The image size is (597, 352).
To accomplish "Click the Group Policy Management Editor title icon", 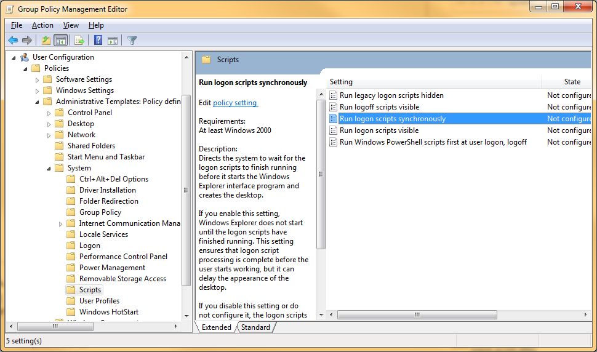I will click(10, 9).
